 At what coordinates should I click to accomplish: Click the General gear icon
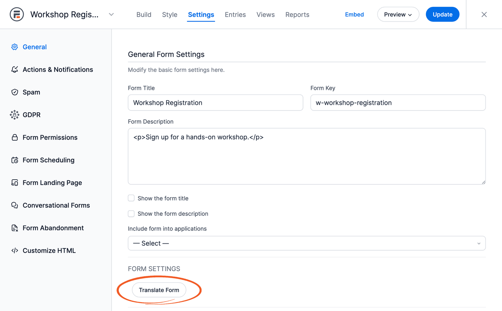pos(15,47)
